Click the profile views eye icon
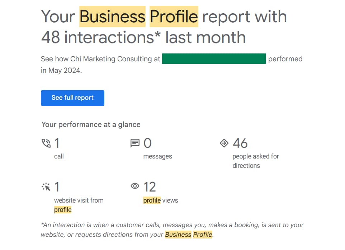 (x=135, y=186)
